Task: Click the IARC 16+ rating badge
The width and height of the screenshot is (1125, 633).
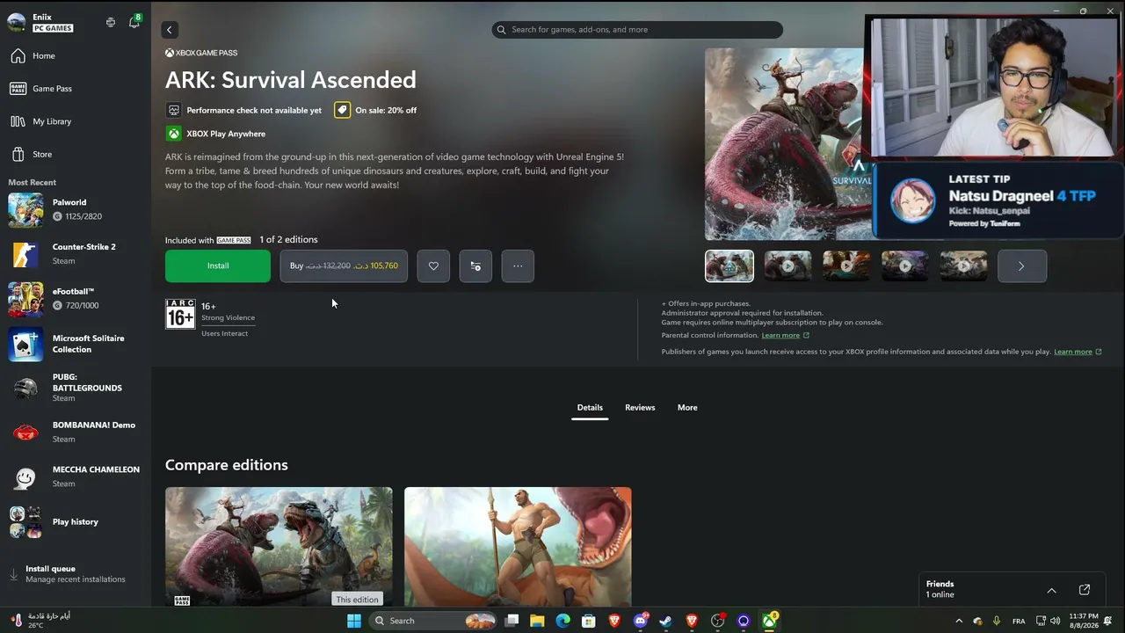Action: [x=180, y=314]
